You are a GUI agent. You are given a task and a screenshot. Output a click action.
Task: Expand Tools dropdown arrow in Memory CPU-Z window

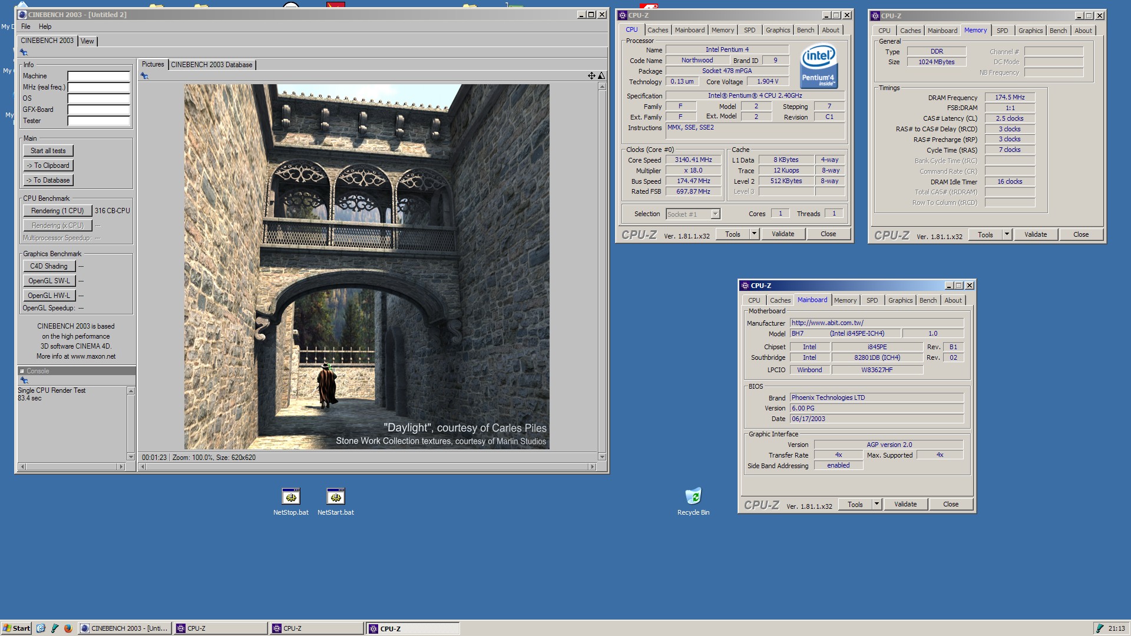tap(1007, 234)
